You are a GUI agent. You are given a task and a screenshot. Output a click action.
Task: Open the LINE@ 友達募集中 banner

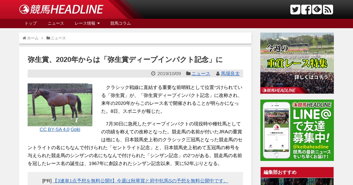297,130
